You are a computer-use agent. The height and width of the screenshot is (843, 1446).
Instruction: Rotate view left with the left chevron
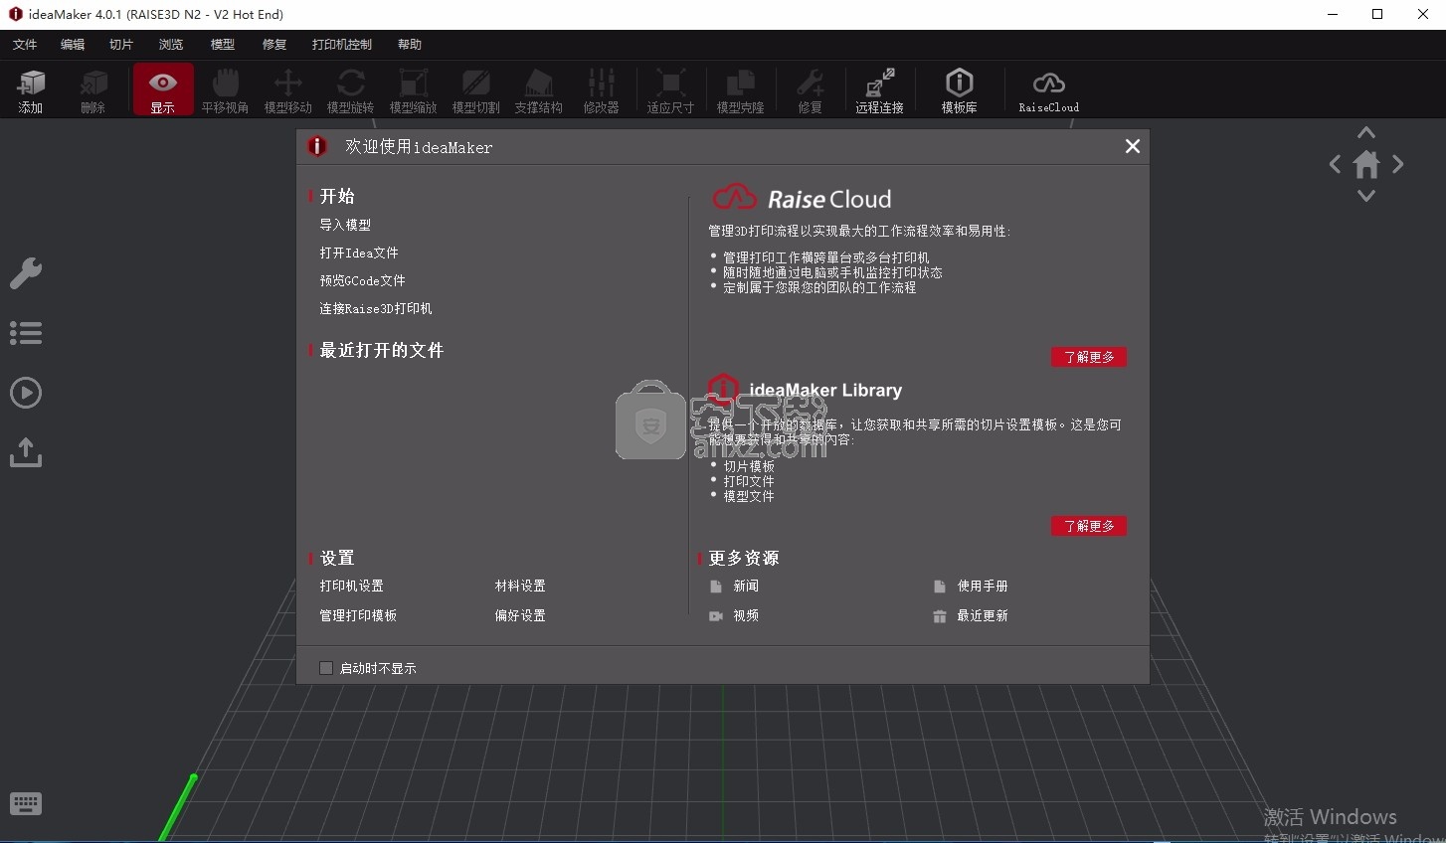coord(1336,165)
